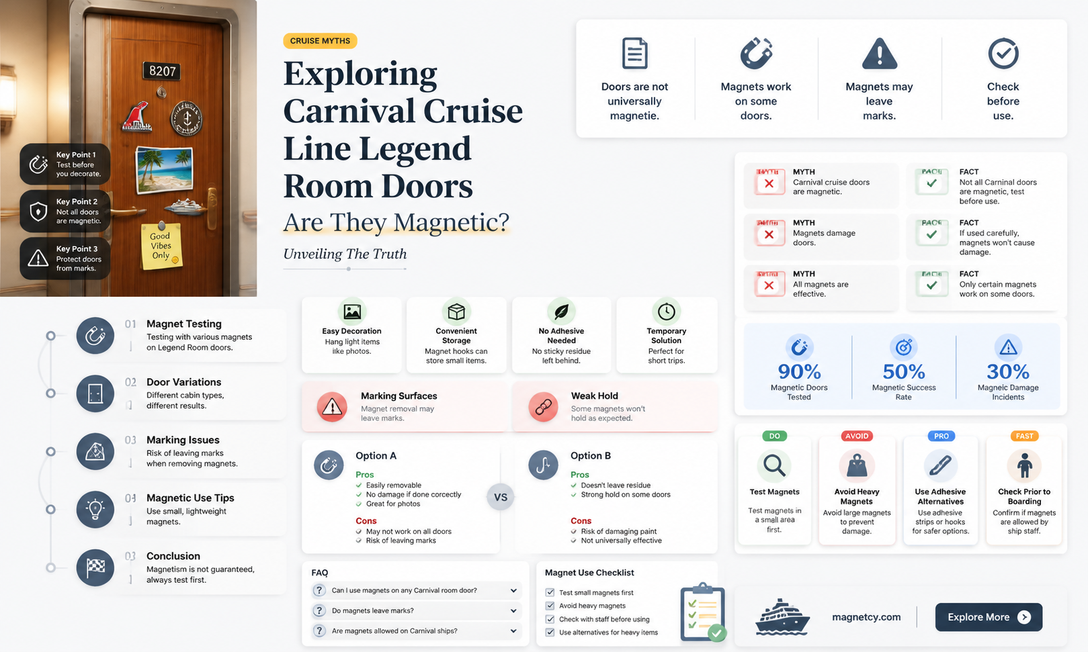1088x652 pixels.
Task: Click the document icon above 'Doors are not universally'
Action: (x=634, y=54)
